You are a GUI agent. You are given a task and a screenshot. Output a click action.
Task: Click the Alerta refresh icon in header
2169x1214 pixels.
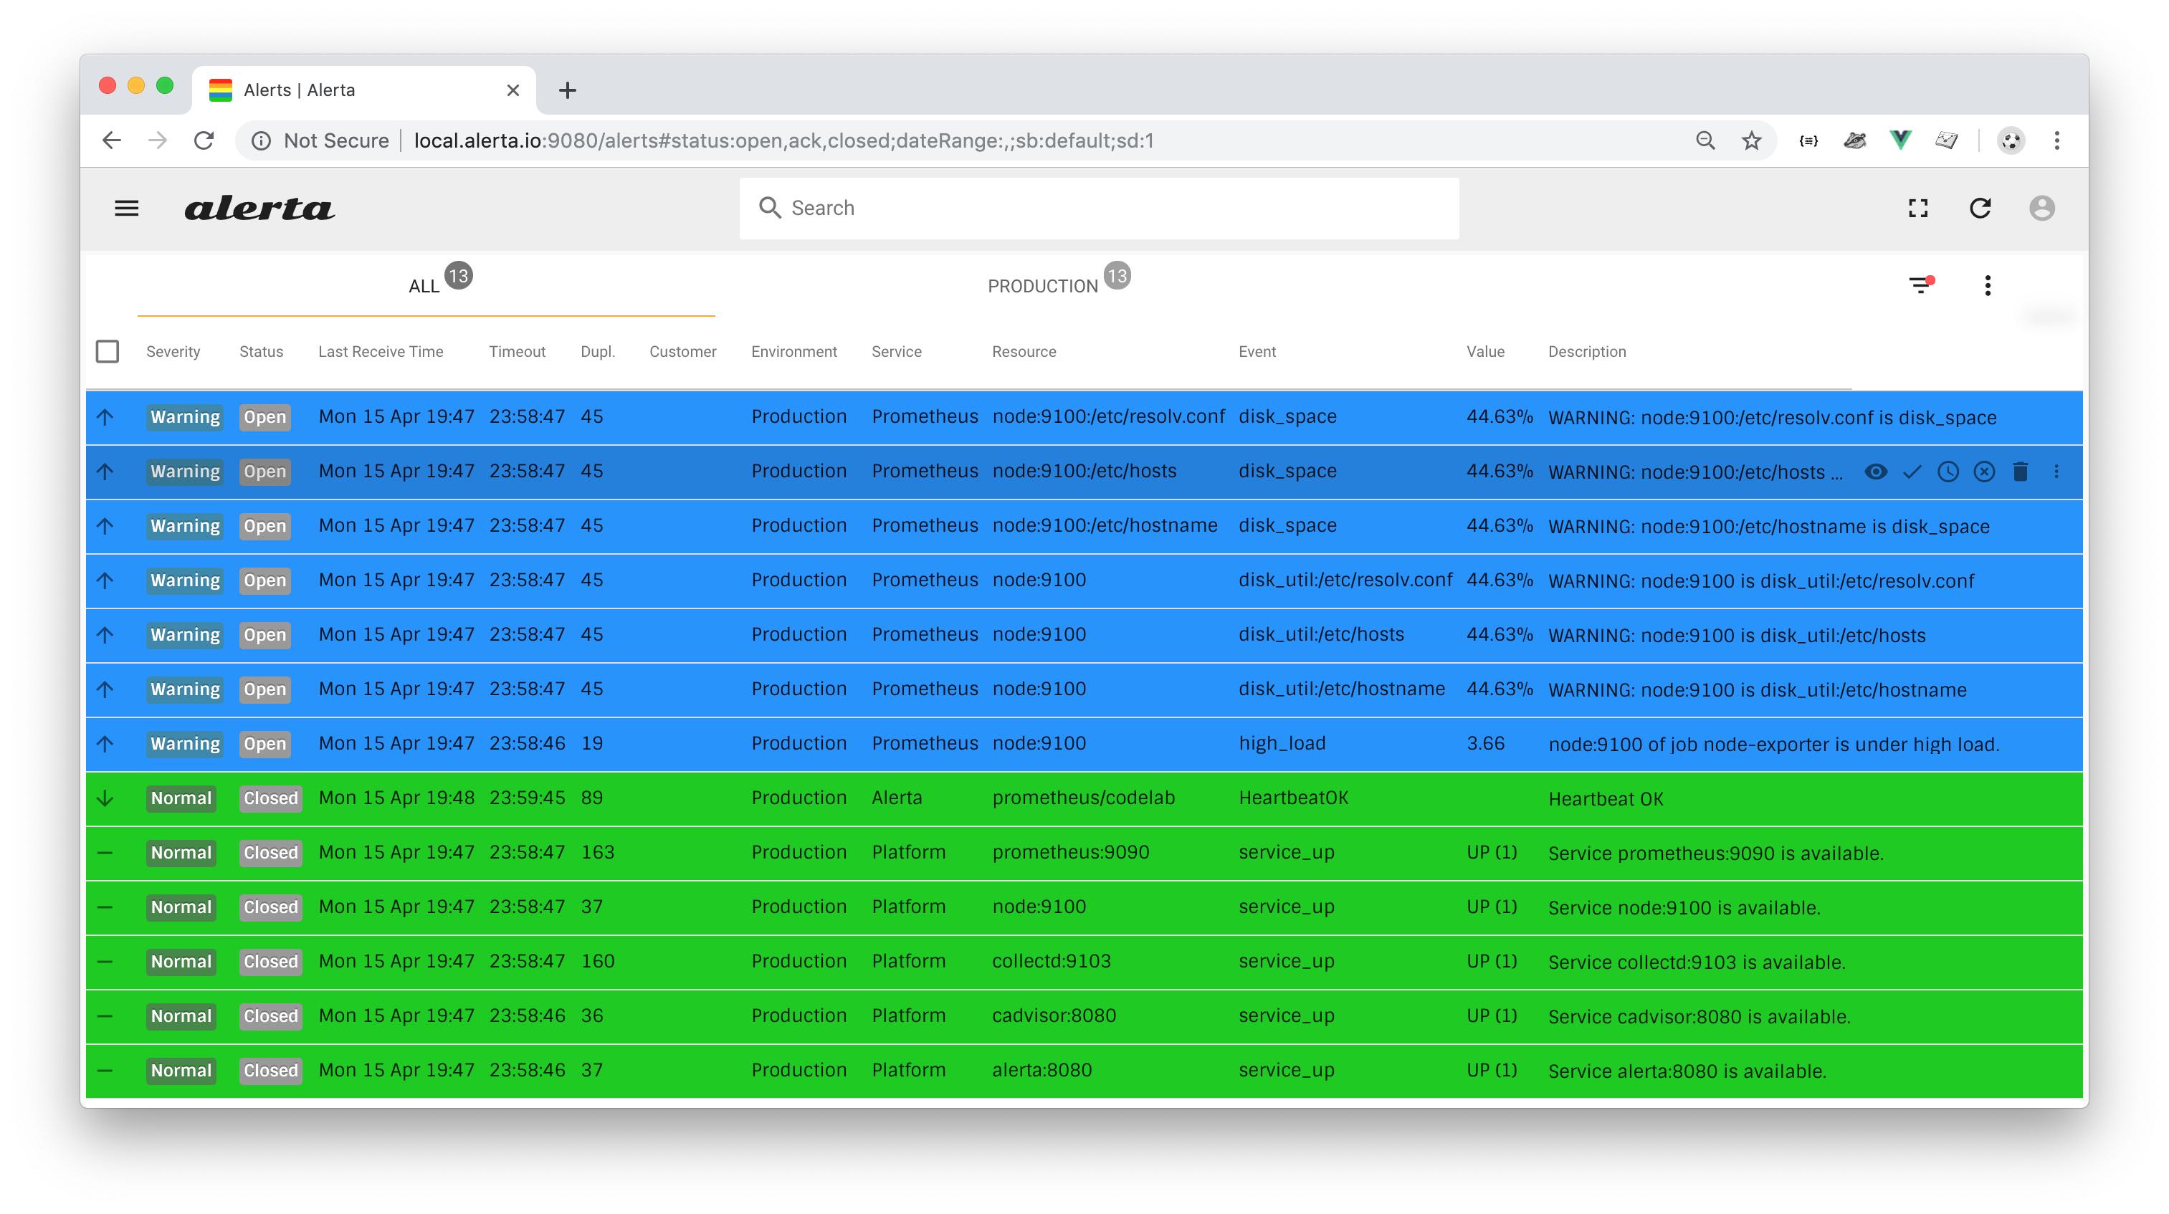[1980, 208]
